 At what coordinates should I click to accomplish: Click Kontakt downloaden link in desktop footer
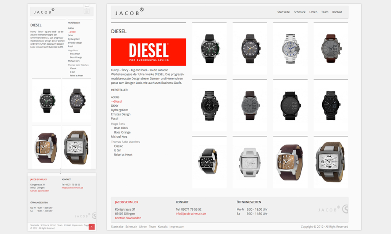[x=128, y=218]
